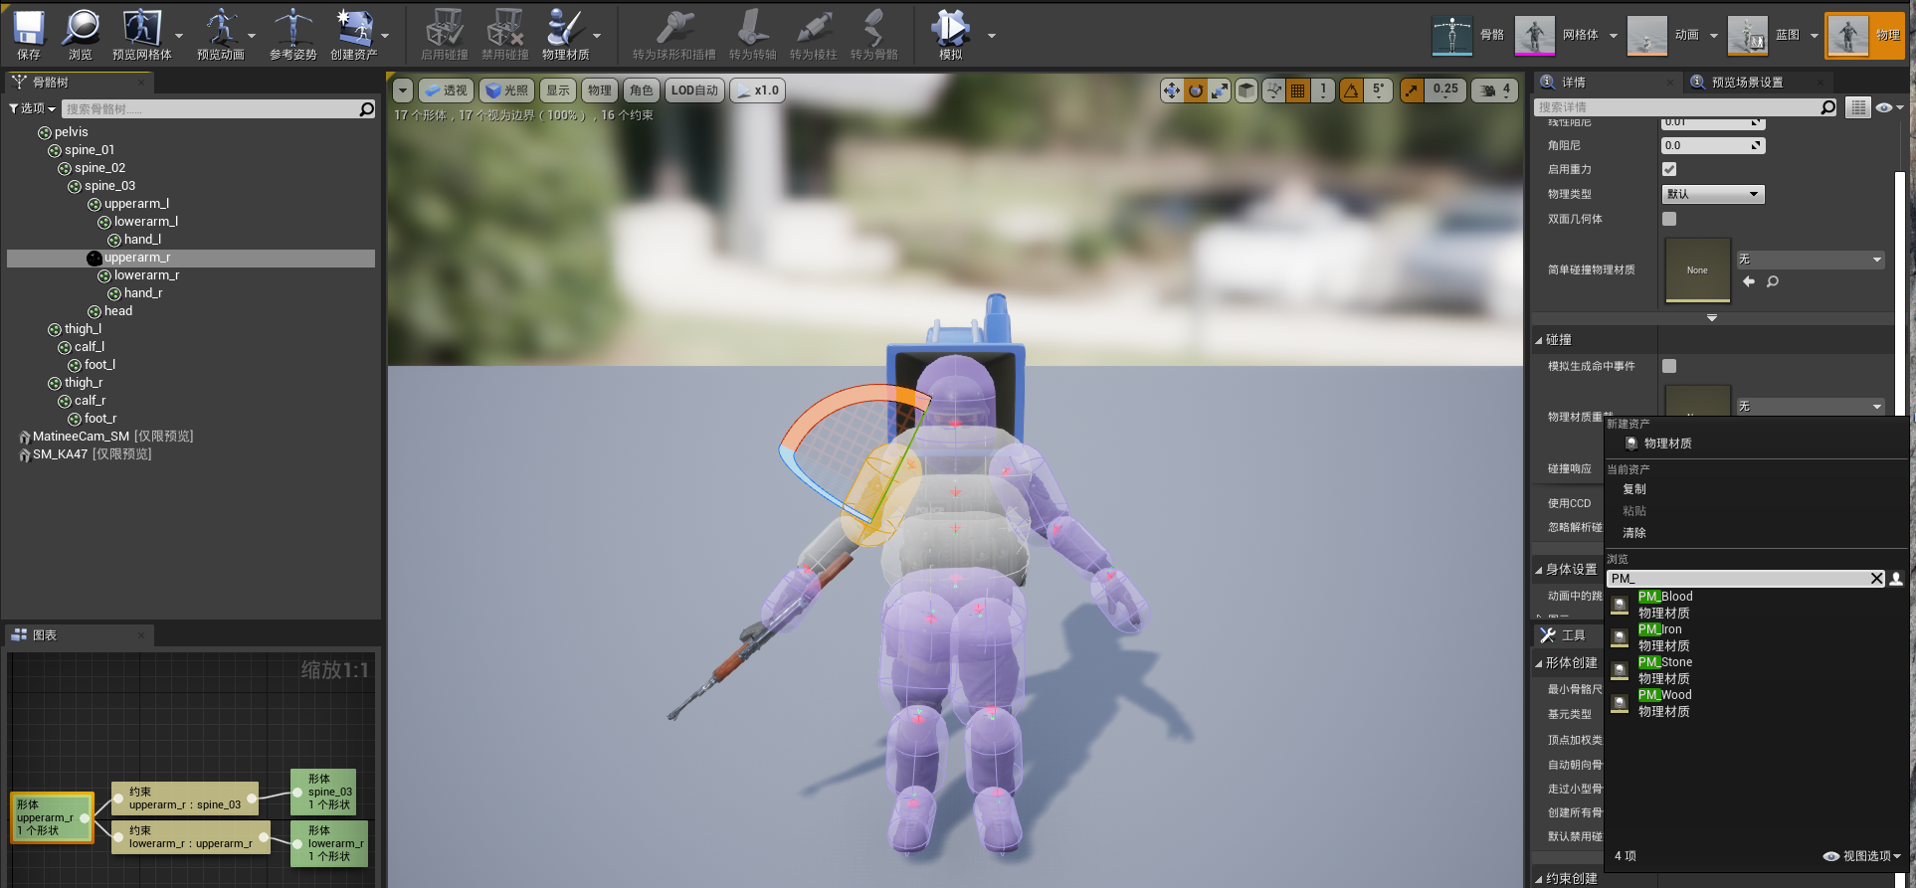The image size is (1916, 888).
Task: Open the 简单碰撞物理材质 无 dropdown
Action: coord(1811,260)
